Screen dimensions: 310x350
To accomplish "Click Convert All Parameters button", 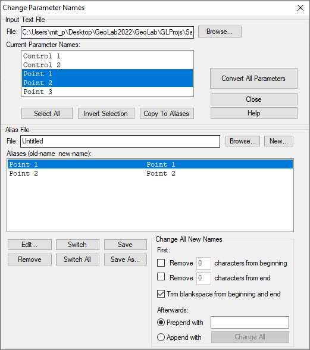I will 253,79.
